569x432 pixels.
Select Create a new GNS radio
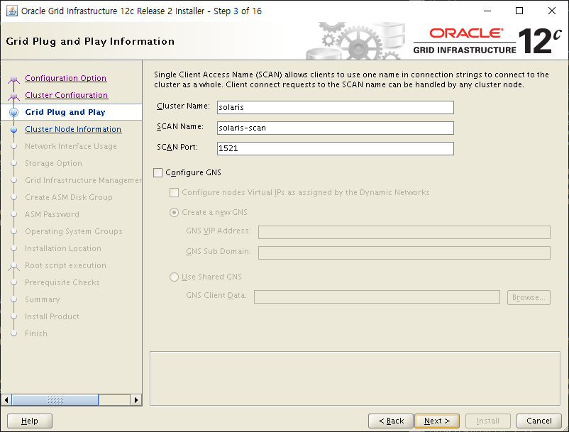click(x=175, y=213)
